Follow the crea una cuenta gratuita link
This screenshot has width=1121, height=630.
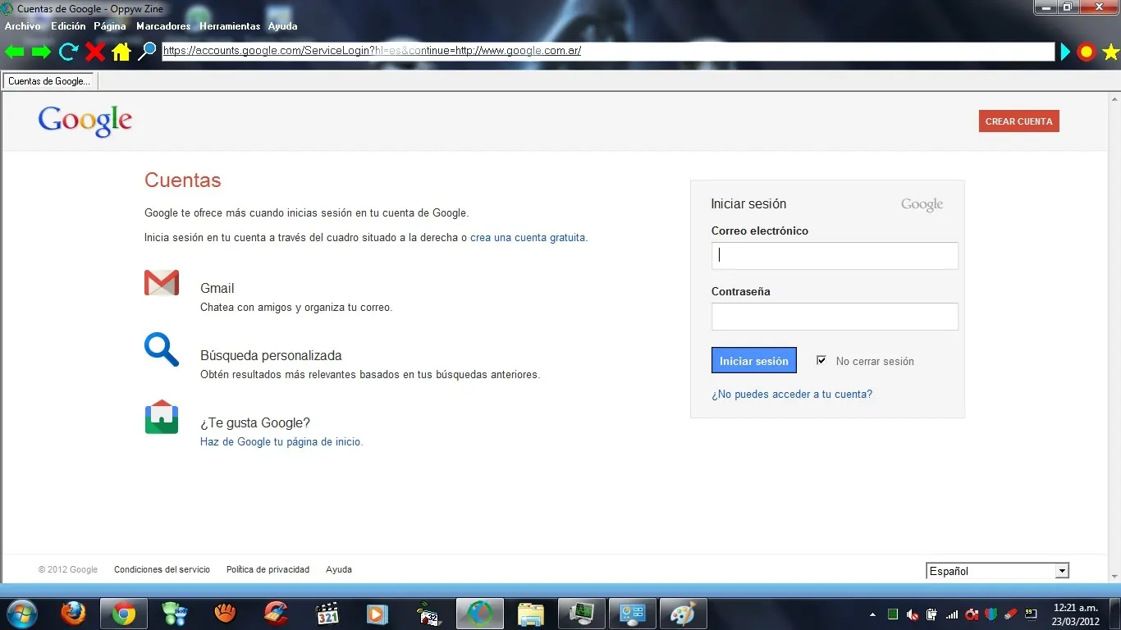(528, 238)
